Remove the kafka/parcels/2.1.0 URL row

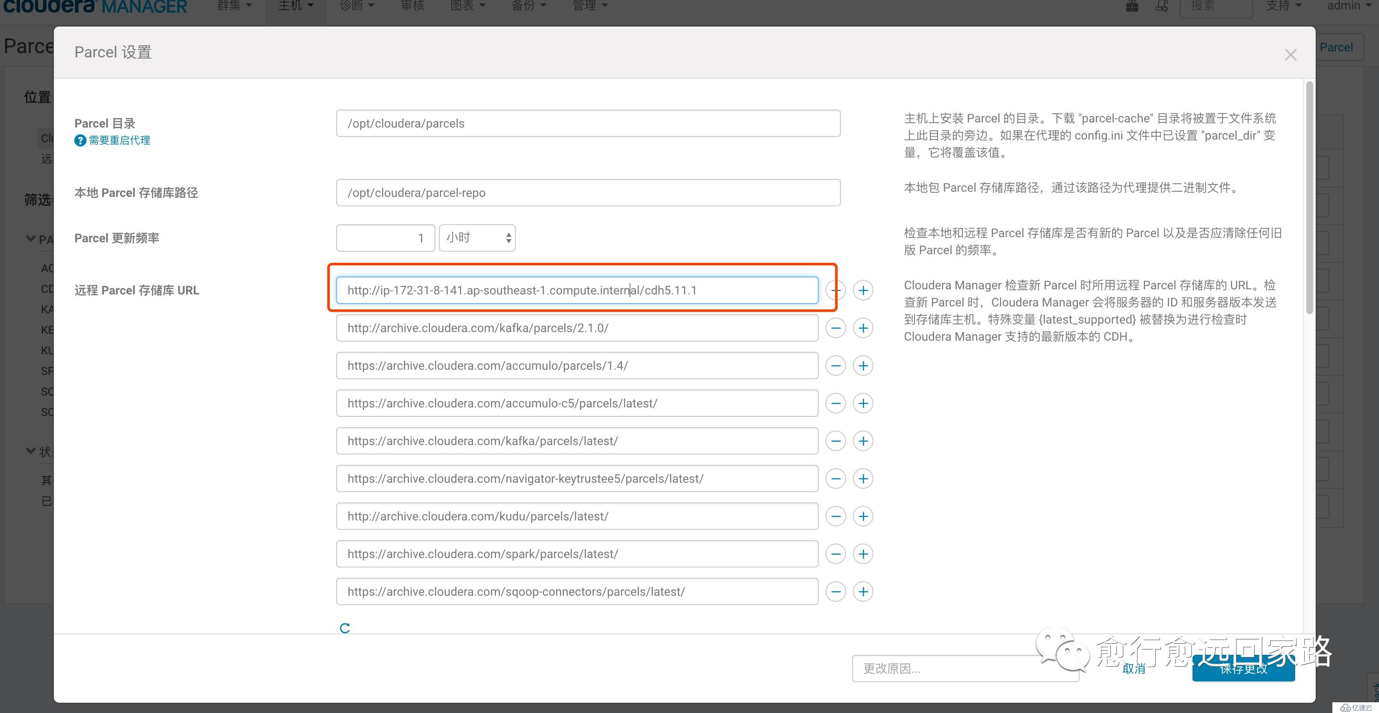coord(836,328)
